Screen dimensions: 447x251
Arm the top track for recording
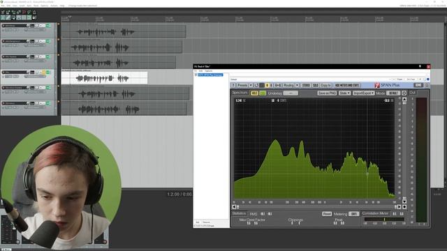[3, 26]
